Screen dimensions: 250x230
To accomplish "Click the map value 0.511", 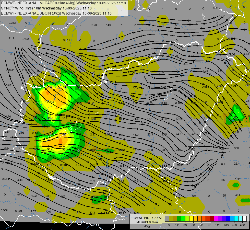I will (66, 40).
